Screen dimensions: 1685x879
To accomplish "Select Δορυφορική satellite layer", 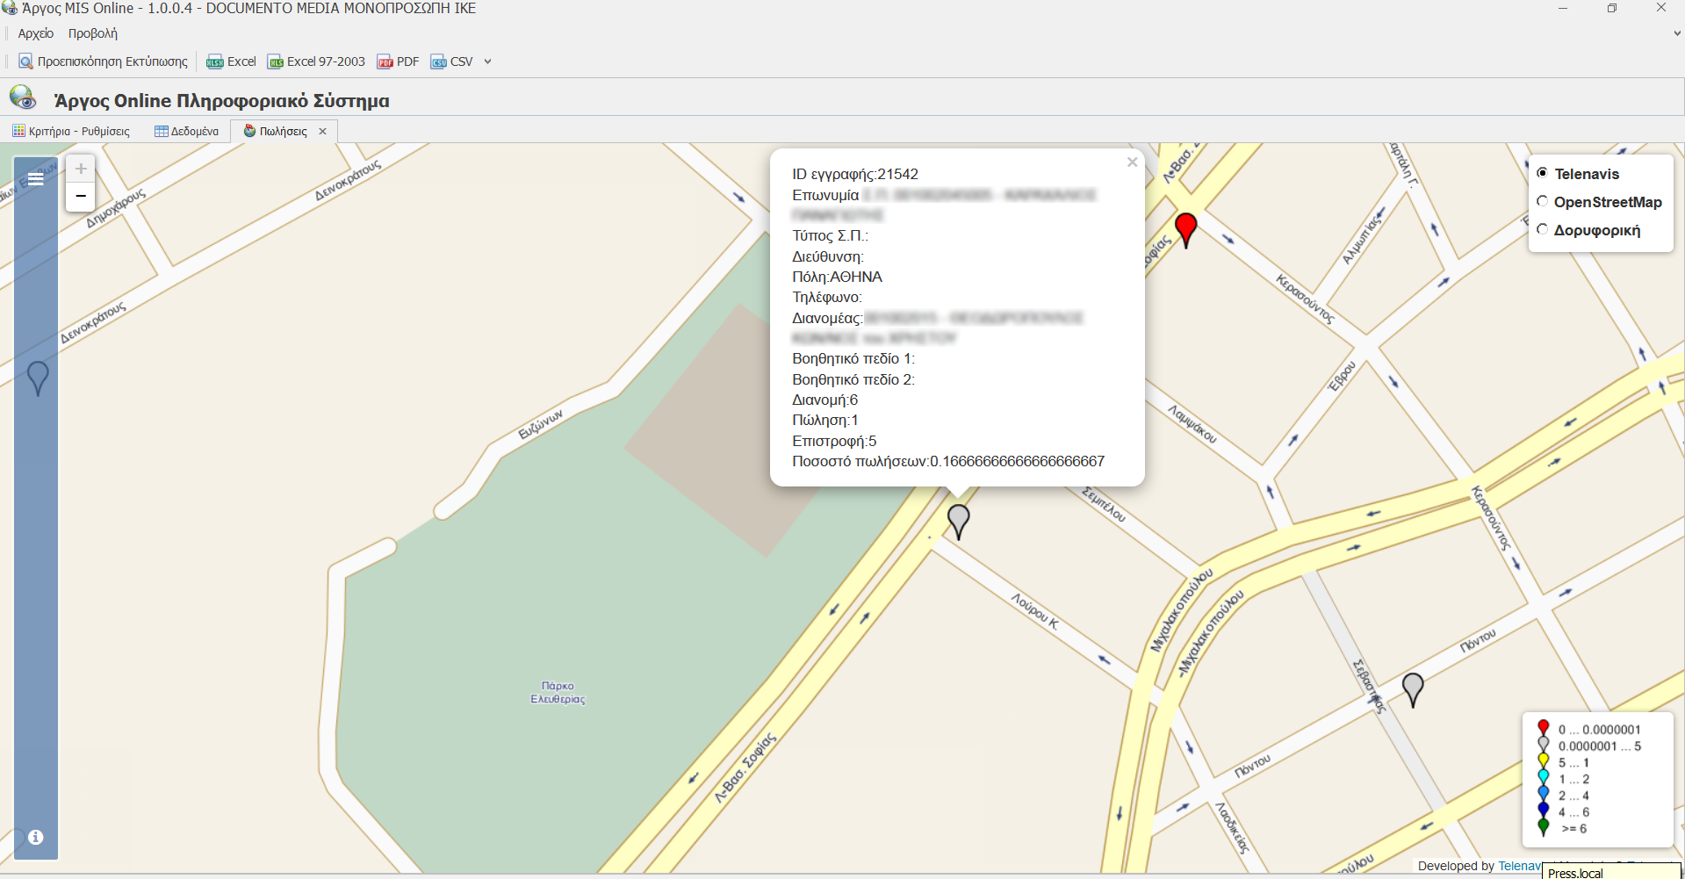I will [1542, 229].
